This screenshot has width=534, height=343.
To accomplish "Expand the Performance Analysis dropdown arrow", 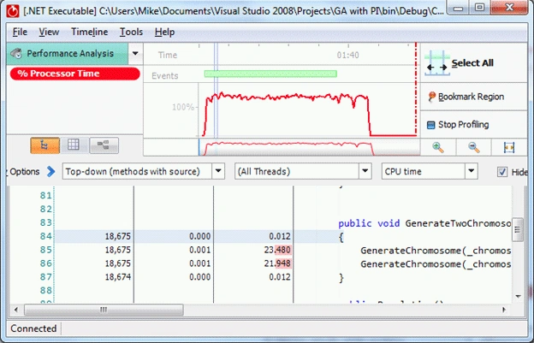I will [x=135, y=53].
